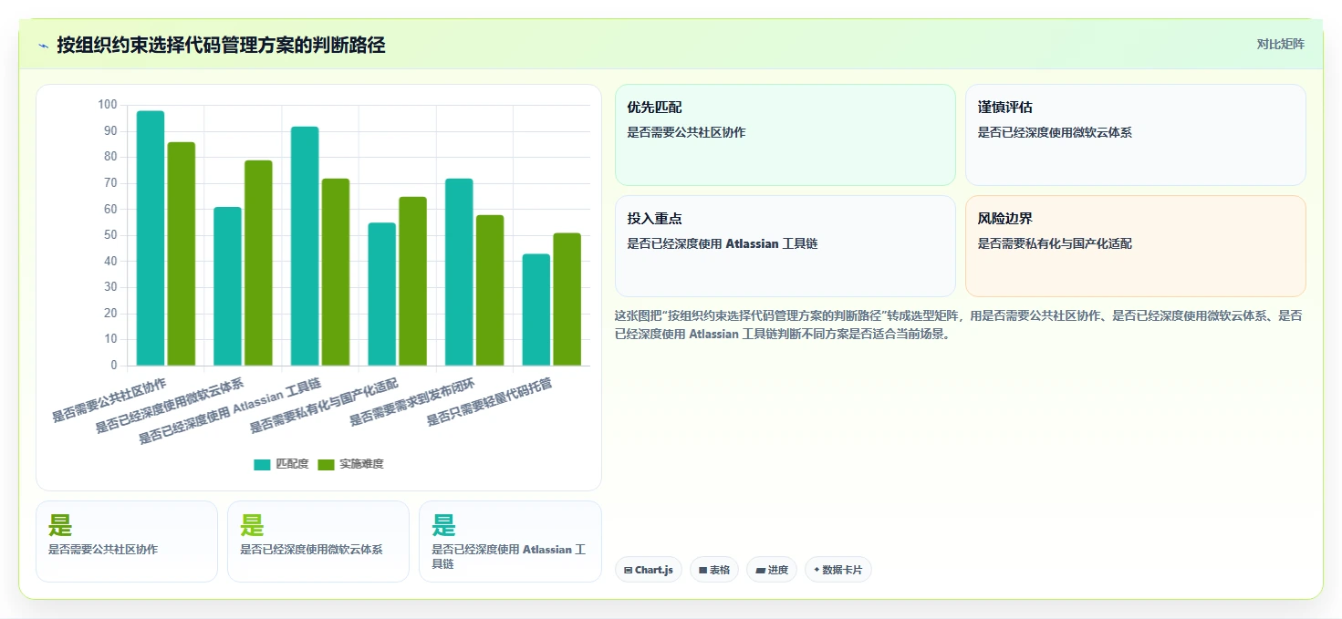Viewport: 1342px width, 619px height.
Task: Open the 谨慎评估 matrix card
Action: tap(1136, 135)
